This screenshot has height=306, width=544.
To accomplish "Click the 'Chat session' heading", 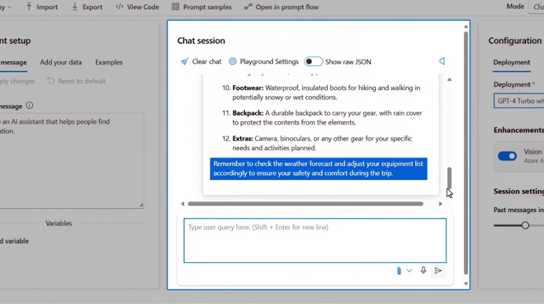I will pos(201,40).
